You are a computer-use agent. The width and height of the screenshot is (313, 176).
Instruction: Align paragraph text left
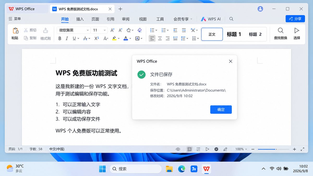[152, 38]
